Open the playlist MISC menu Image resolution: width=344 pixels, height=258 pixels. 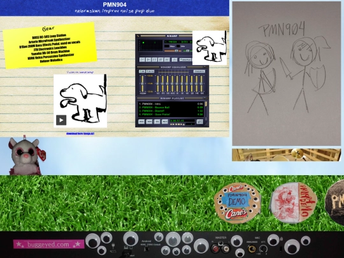tap(165, 122)
